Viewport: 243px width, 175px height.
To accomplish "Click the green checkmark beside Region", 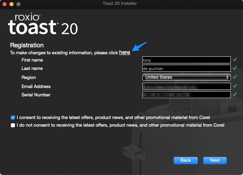I will click(x=235, y=77).
